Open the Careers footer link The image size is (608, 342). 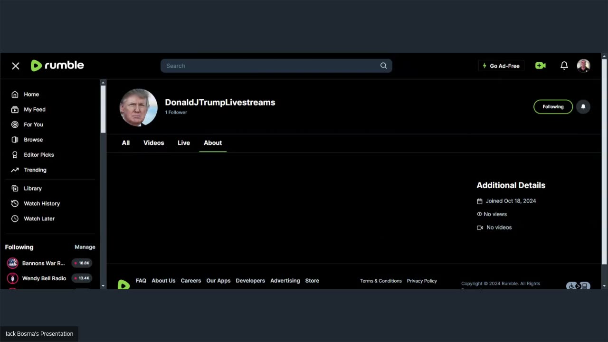point(191,281)
